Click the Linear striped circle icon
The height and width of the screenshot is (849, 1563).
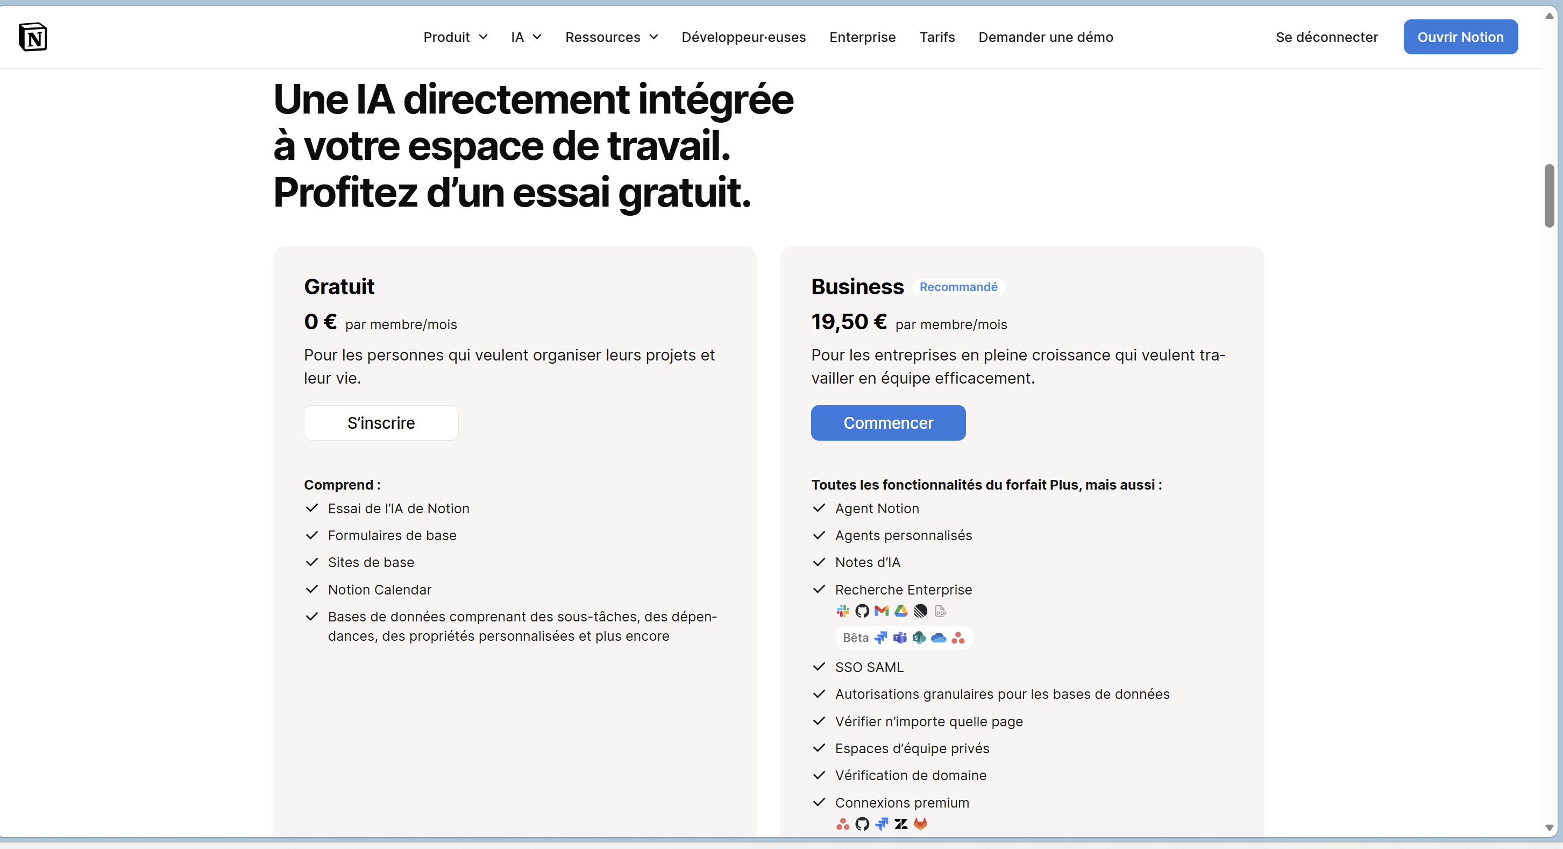pyautogui.click(x=920, y=611)
